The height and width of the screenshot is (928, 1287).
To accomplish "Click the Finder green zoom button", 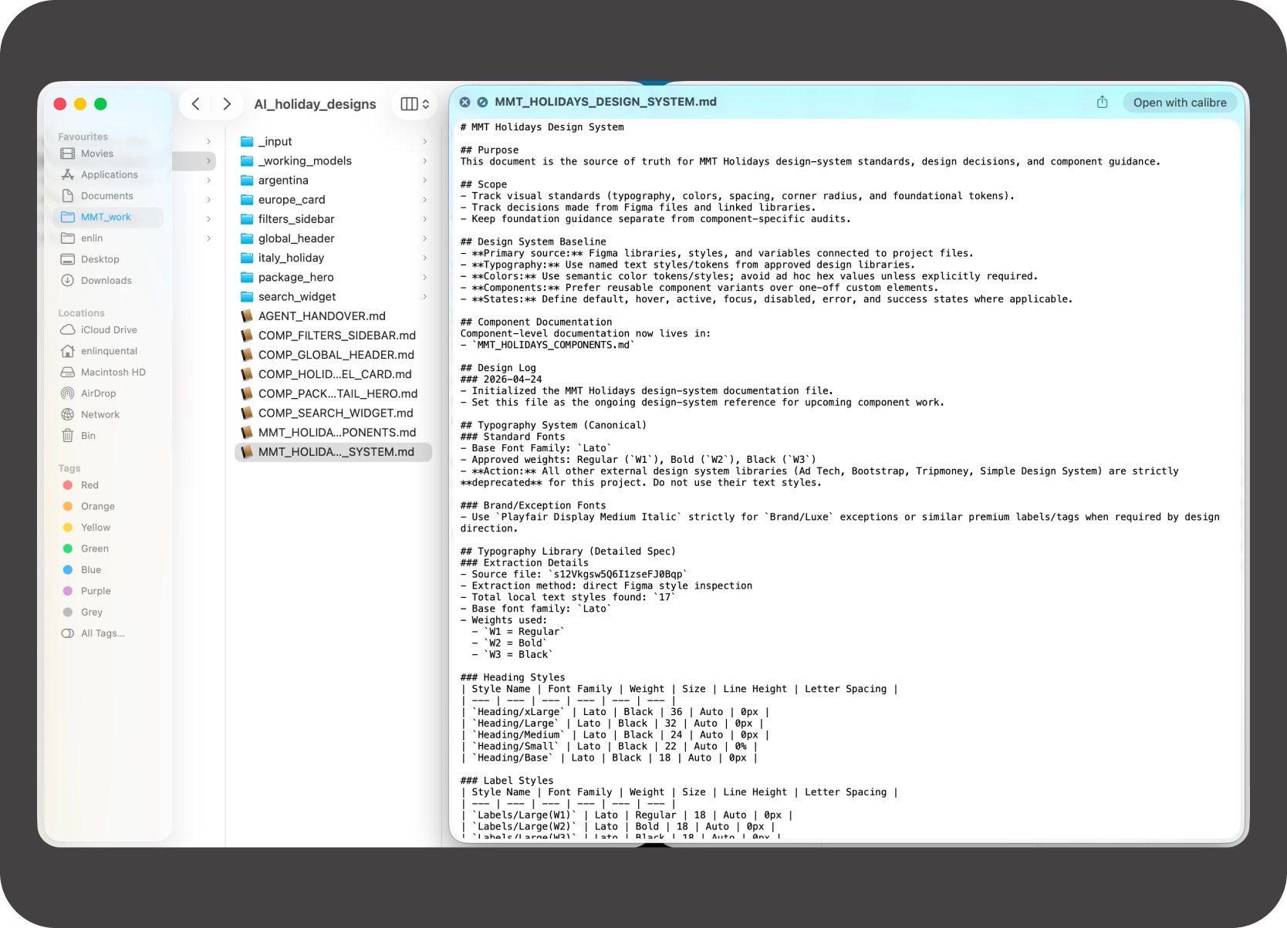I will tap(100, 104).
